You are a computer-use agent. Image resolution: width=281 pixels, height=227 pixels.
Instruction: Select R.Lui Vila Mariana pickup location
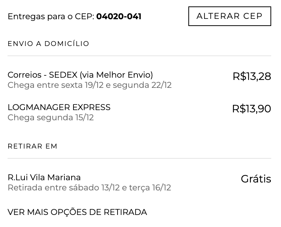click(x=44, y=178)
